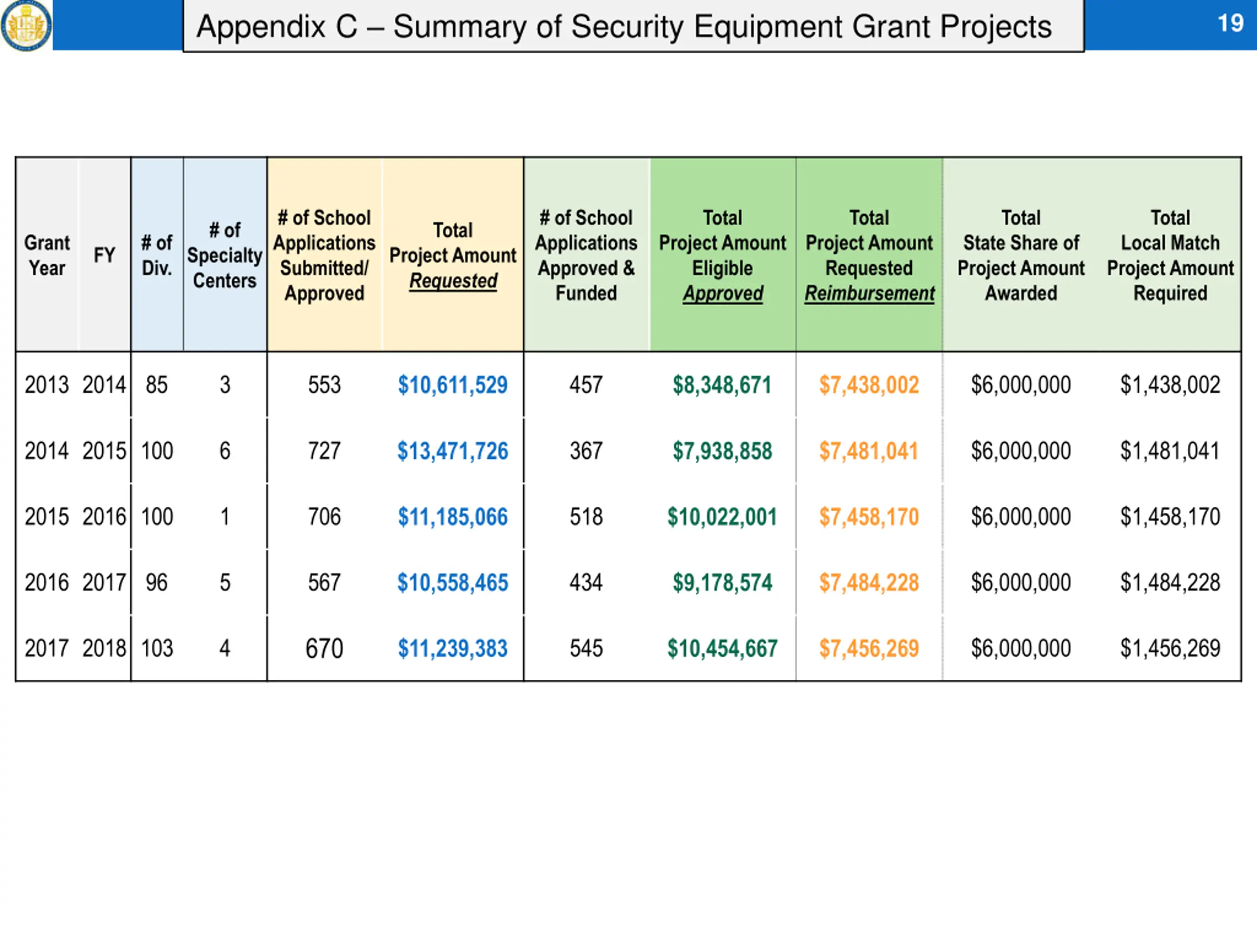The height and width of the screenshot is (943, 1257).
Task: Click the # of Div. header
Action: tap(157, 255)
